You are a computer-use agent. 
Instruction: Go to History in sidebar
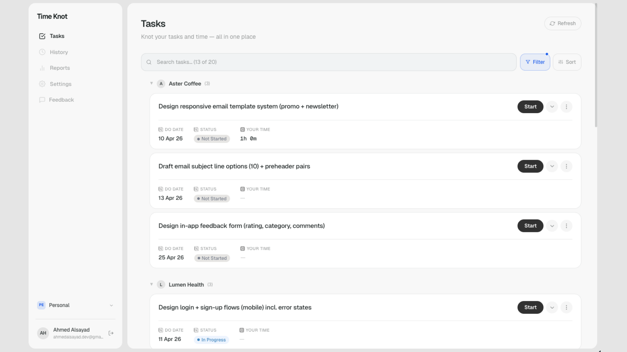tap(59, 52)
